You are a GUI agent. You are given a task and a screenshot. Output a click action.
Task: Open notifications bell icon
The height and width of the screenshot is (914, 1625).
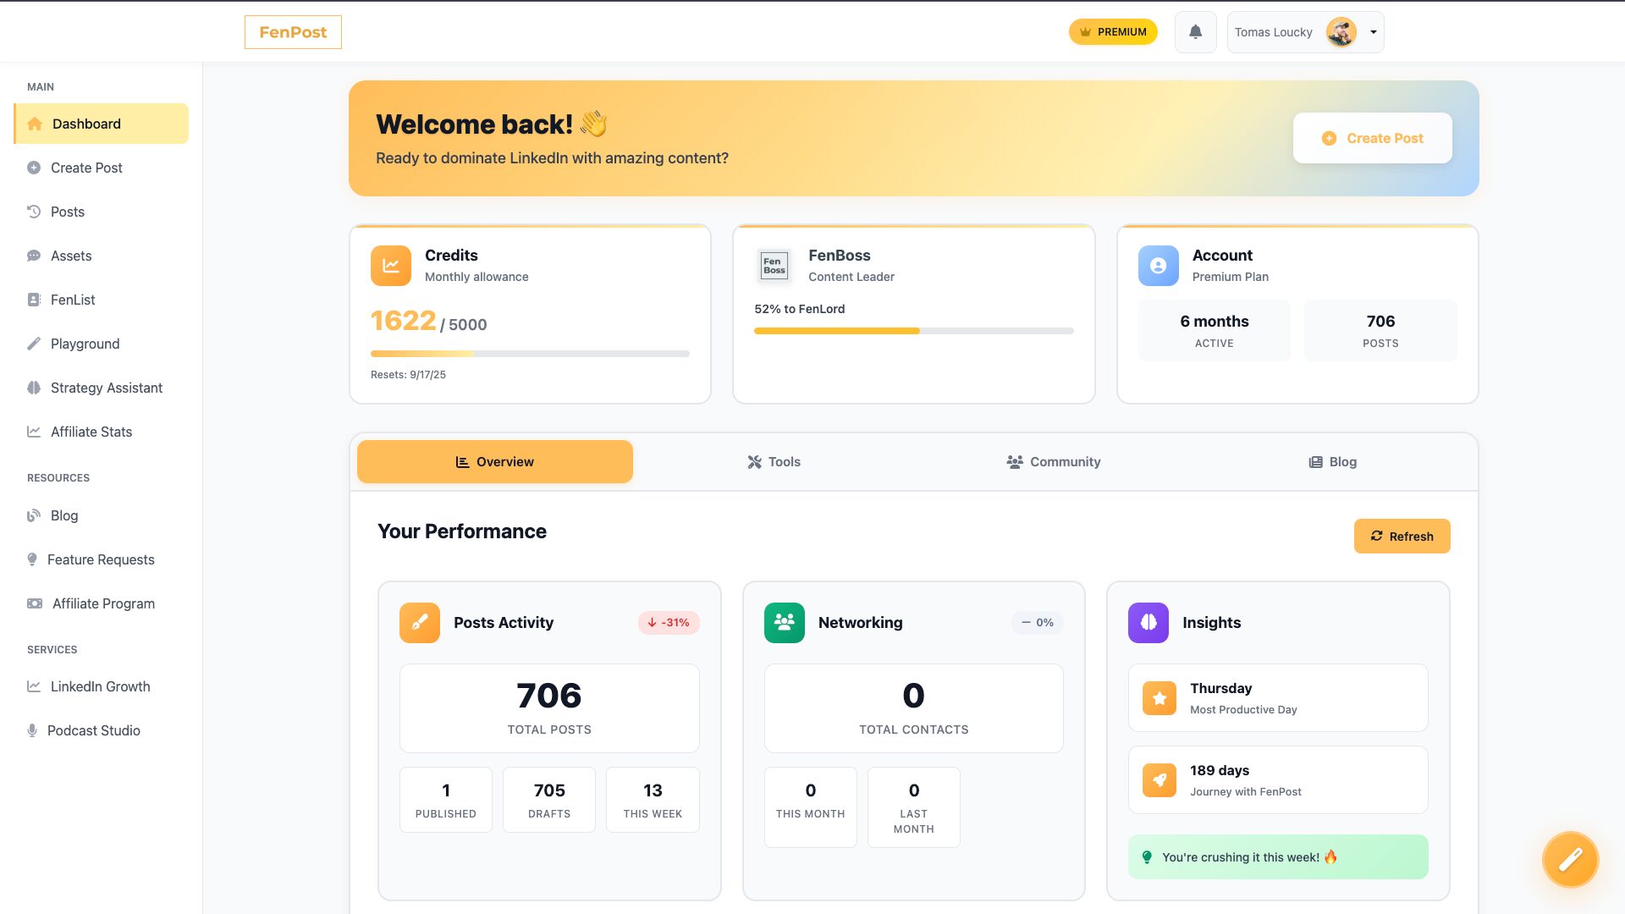(x=1195, y=32)
